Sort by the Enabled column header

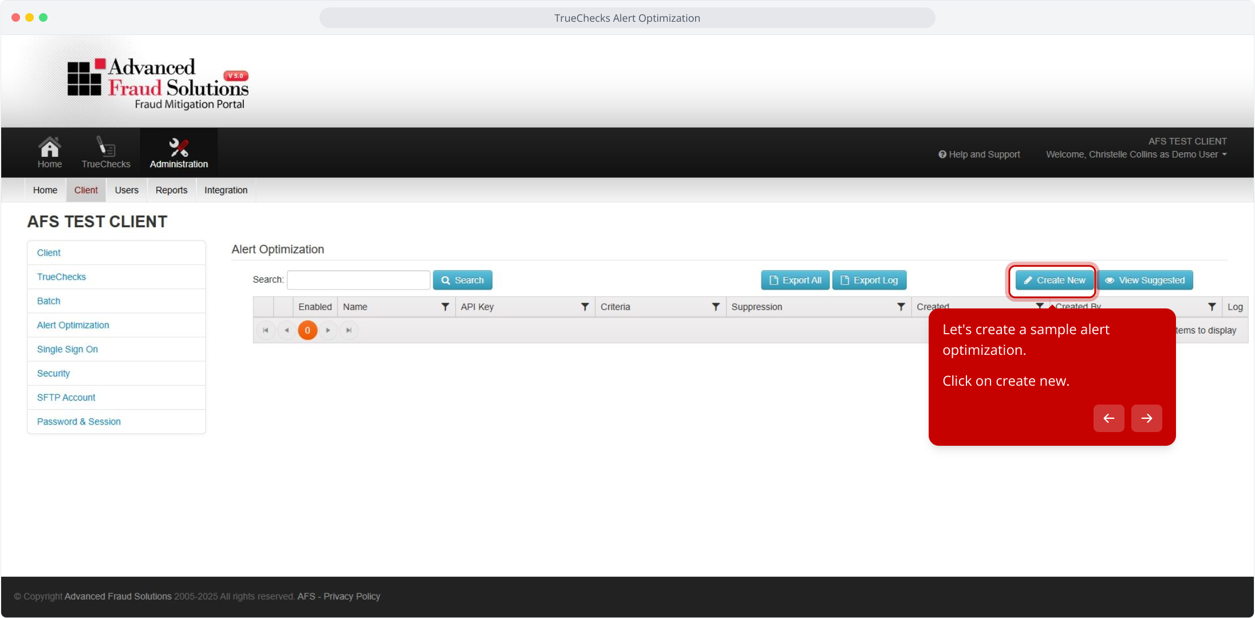click(x=315, y=307)
